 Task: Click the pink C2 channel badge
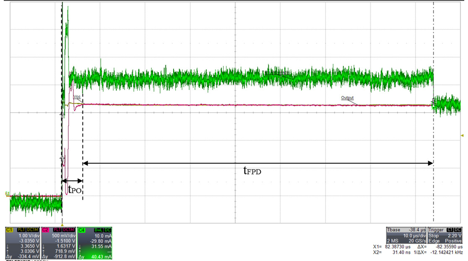[x=45, y=230]
